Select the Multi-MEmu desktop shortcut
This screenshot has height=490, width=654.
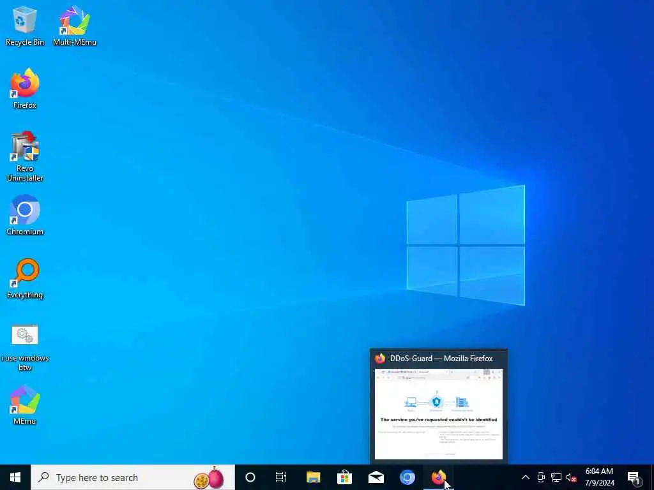tap(75, 26)
